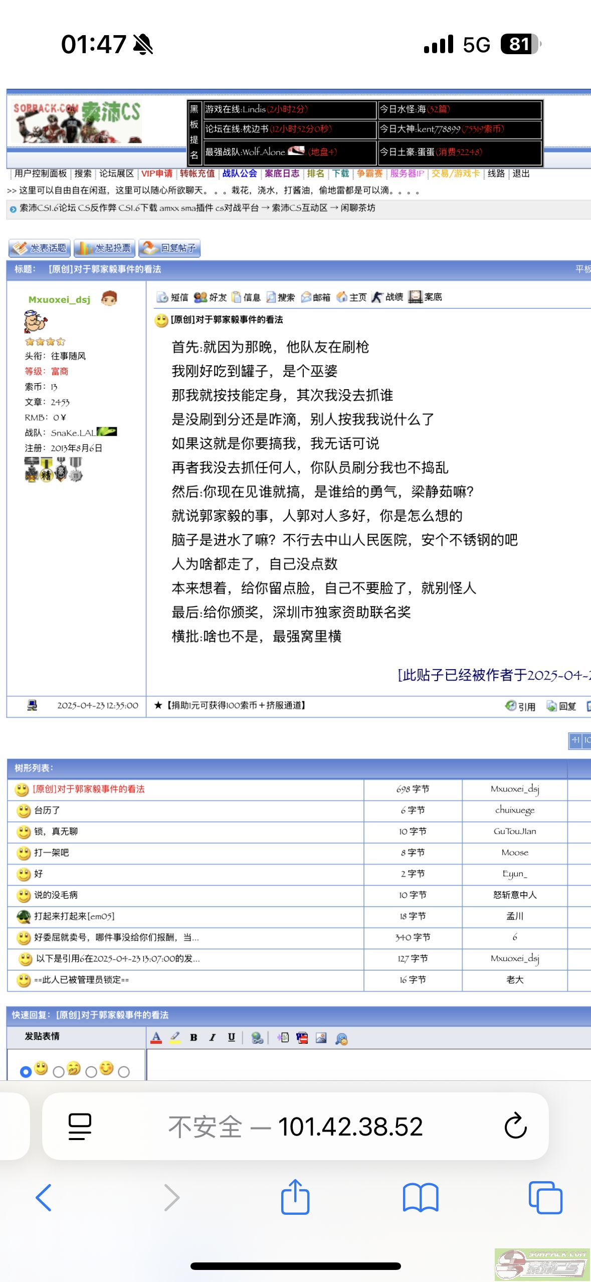Reload the page with refresh icon

tap(515, 1126)
